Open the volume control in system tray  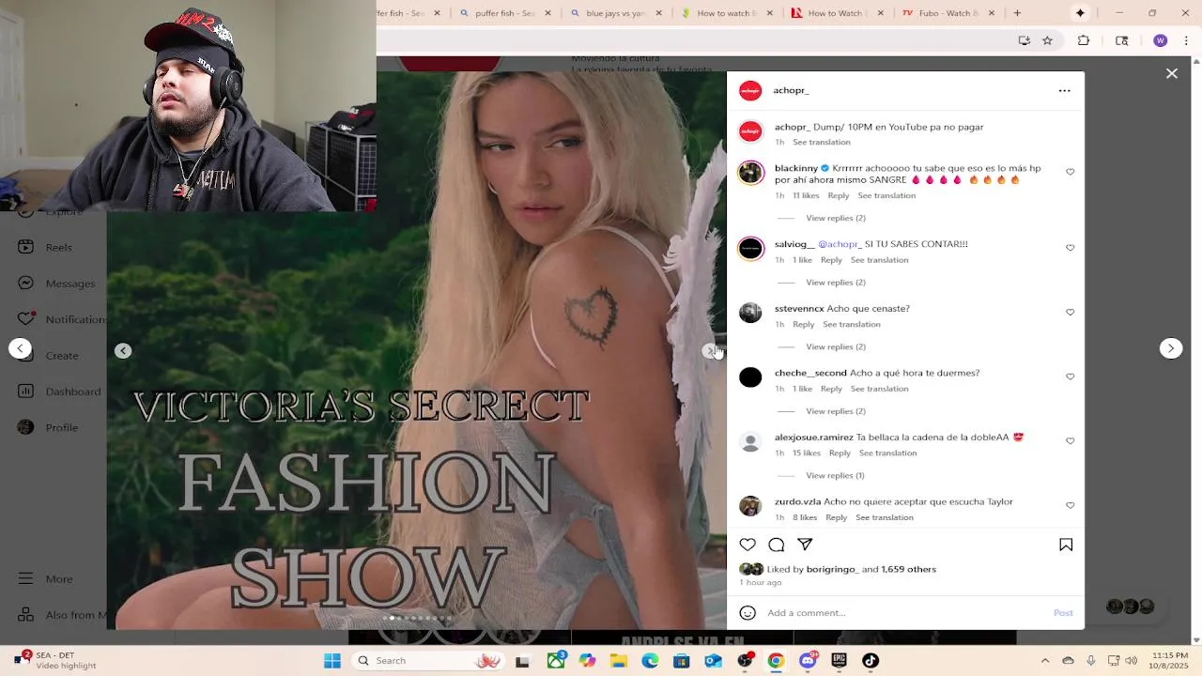pyautogui.click(x=1133, y=661)
